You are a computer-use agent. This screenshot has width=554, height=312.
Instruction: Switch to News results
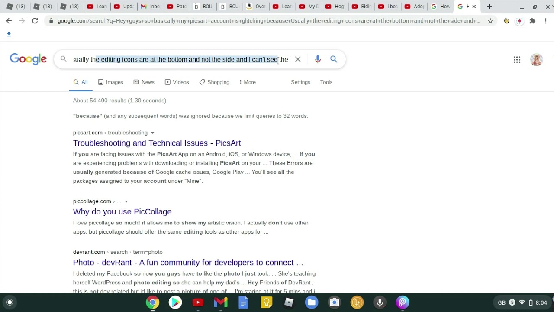click(x=144, y=82)
